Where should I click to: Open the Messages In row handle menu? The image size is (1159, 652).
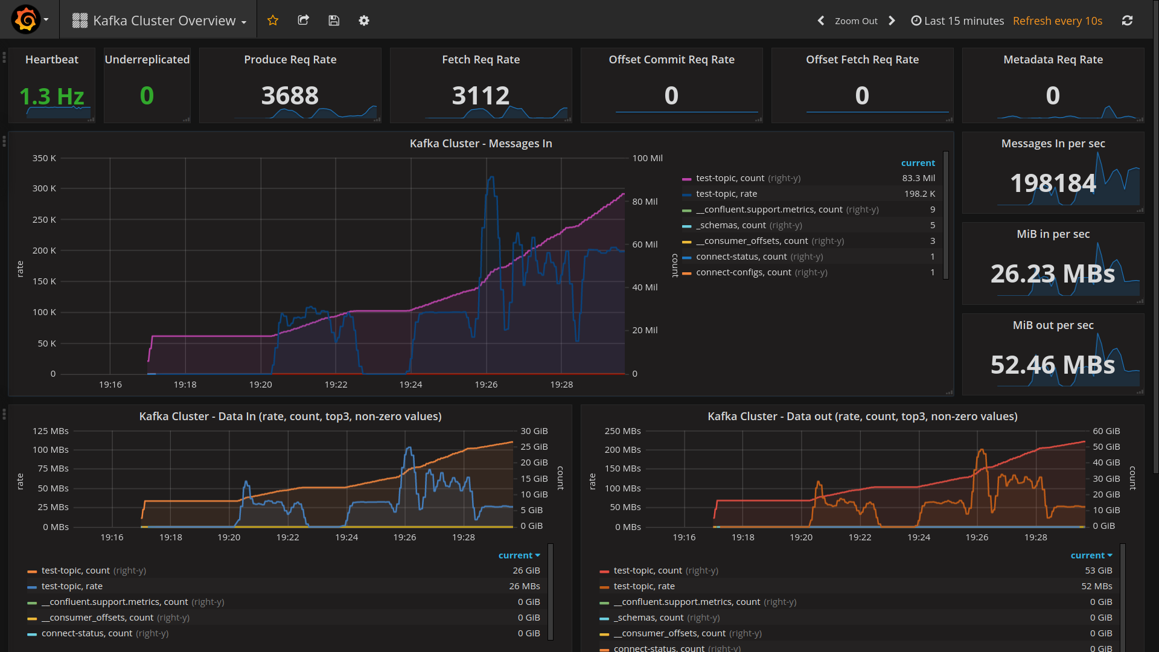[4, 141]
